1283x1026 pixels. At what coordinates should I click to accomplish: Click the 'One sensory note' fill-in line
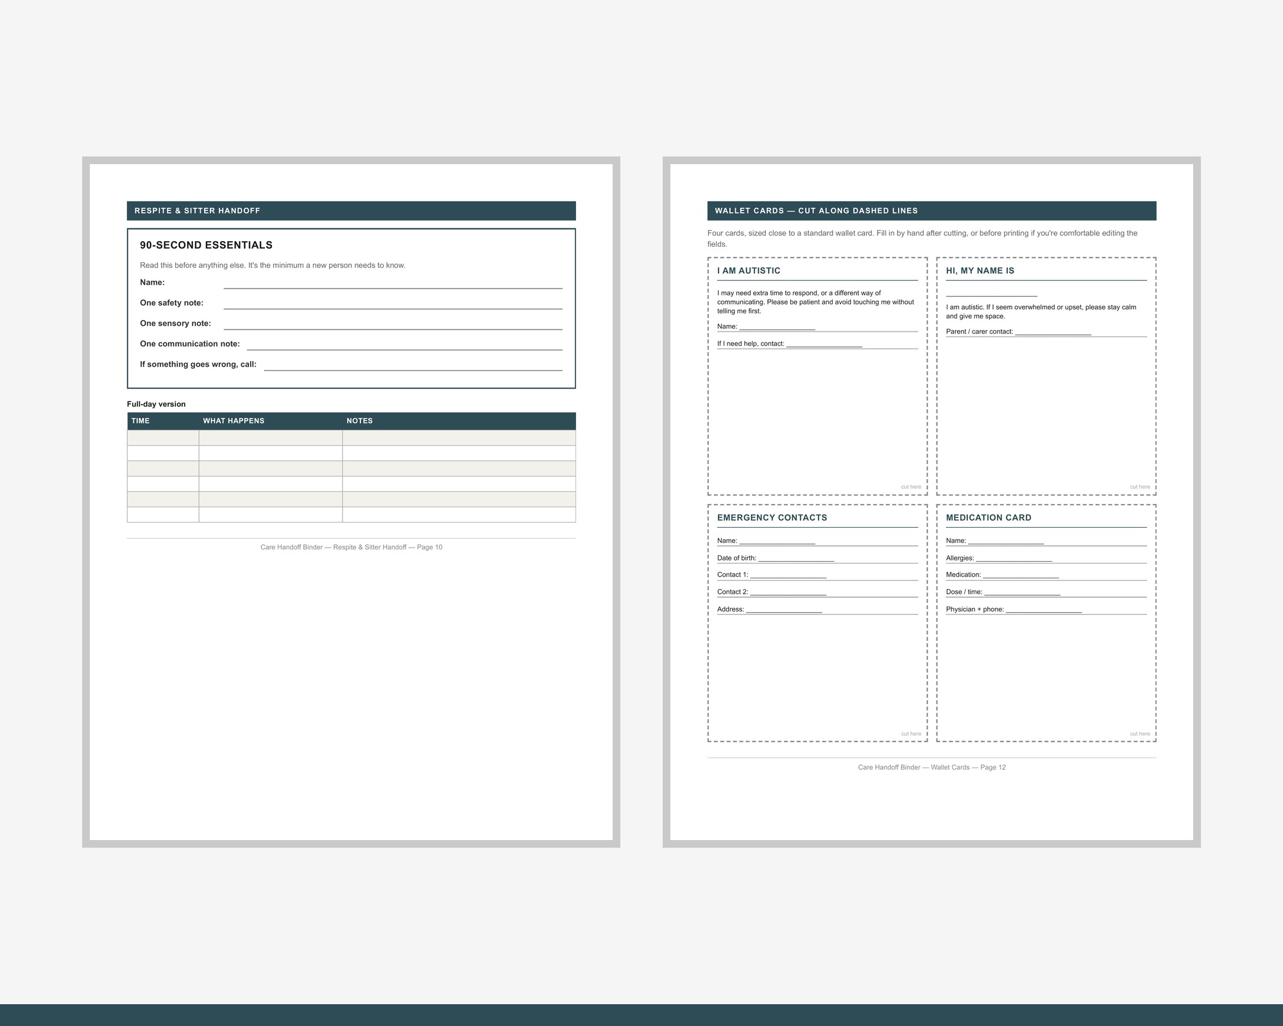tap(393, 324)
